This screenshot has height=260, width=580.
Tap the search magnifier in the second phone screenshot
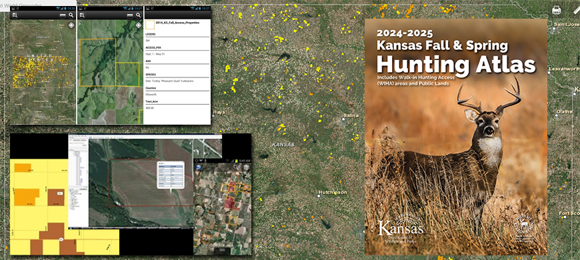tap(139, 15)
